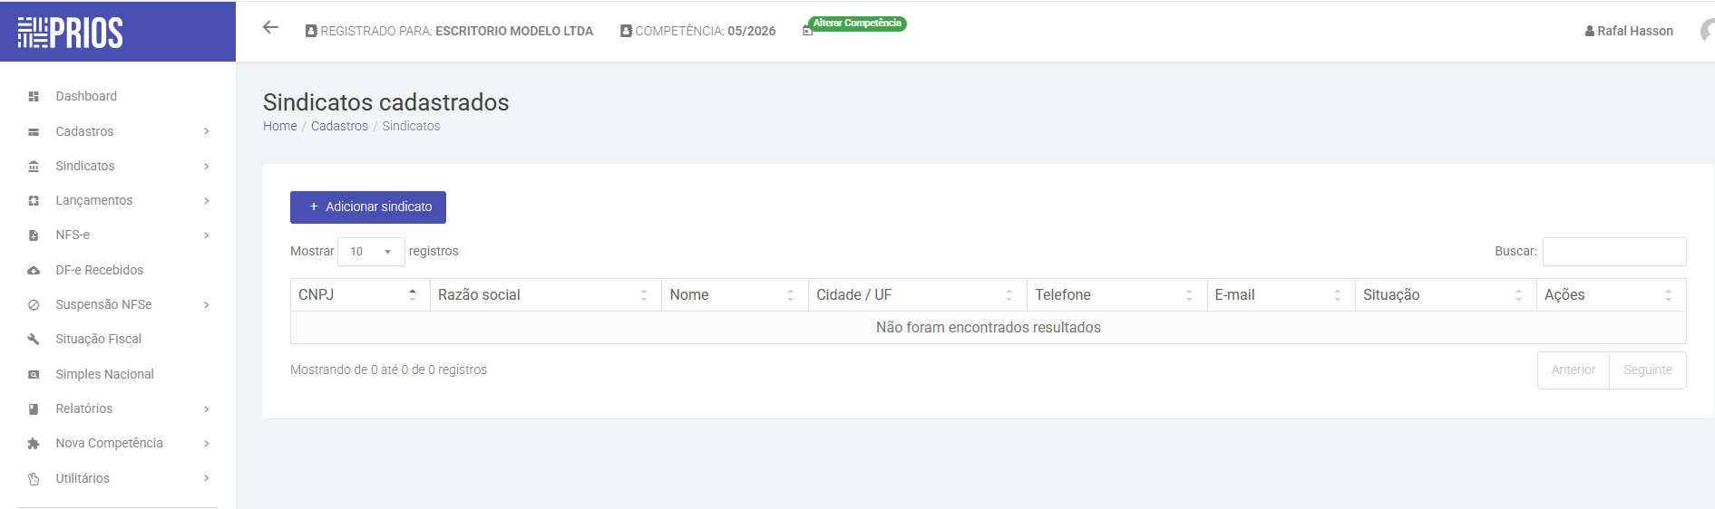Sort table by Razão social arrows
The width and height of the screenshot is (1715, 509).
click(x=644, y=294)
